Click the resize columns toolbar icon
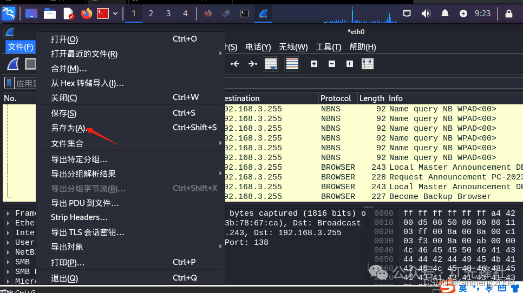The width and height of the screenshot is (523, 293). click(x=368, y=64)
